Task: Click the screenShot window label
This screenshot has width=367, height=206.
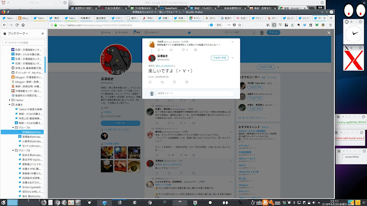Action: [352, 157]
